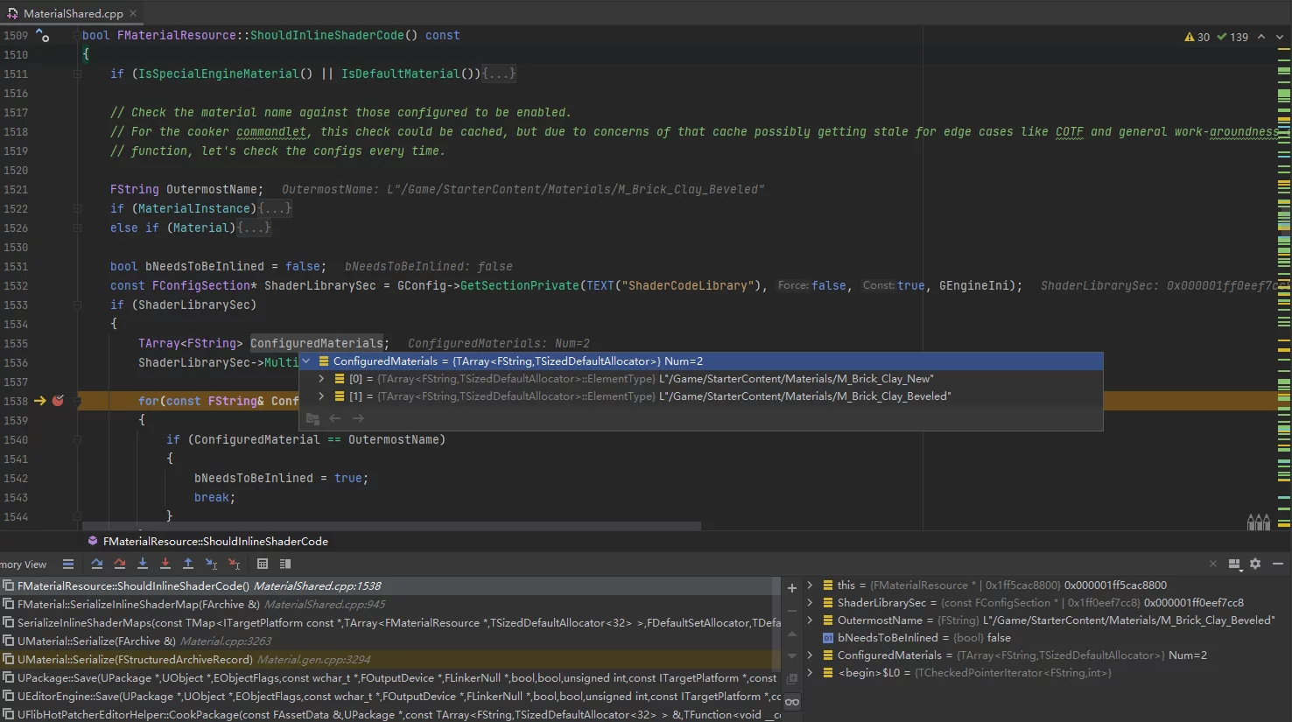This screenshot has width=1292, height=722.
Task: Click the Step Over debugger icon
Action: click(97, 564)
